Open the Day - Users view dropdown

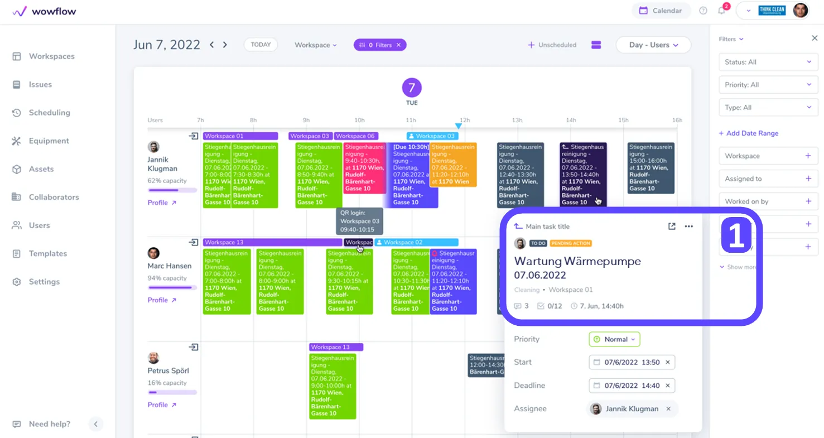(653, 45)
